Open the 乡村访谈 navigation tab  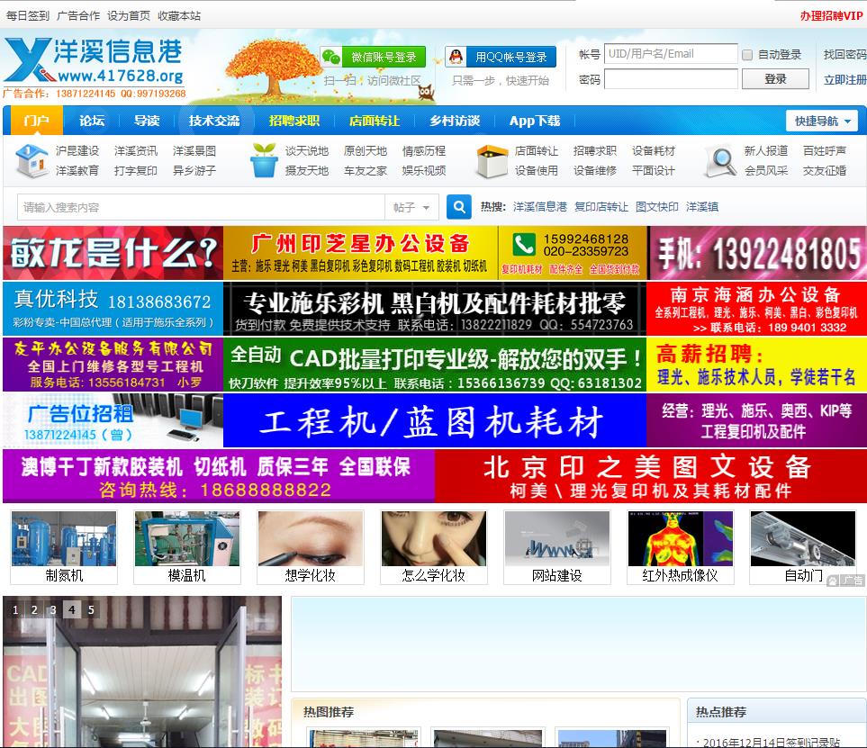coord(455,121)
